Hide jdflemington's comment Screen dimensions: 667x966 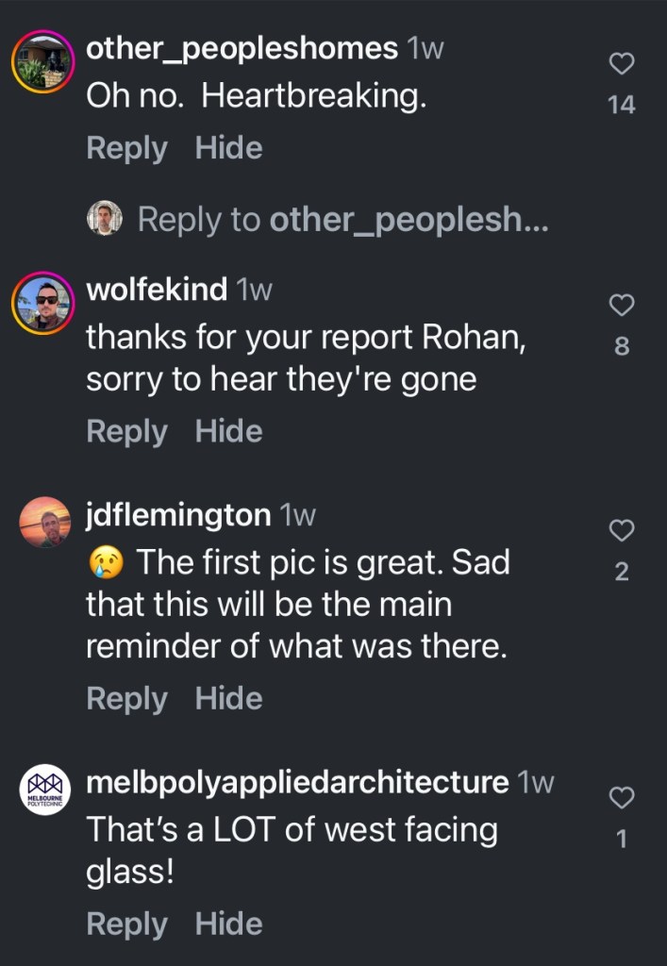click(x=228, y=699)
